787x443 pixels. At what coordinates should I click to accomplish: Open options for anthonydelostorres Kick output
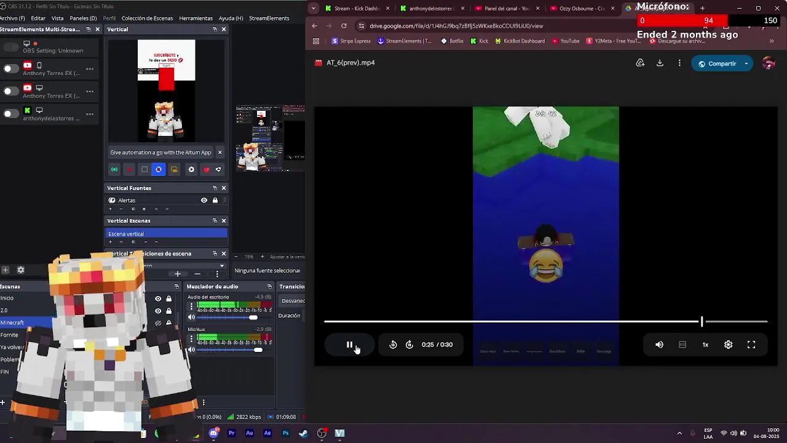(90, 114)
